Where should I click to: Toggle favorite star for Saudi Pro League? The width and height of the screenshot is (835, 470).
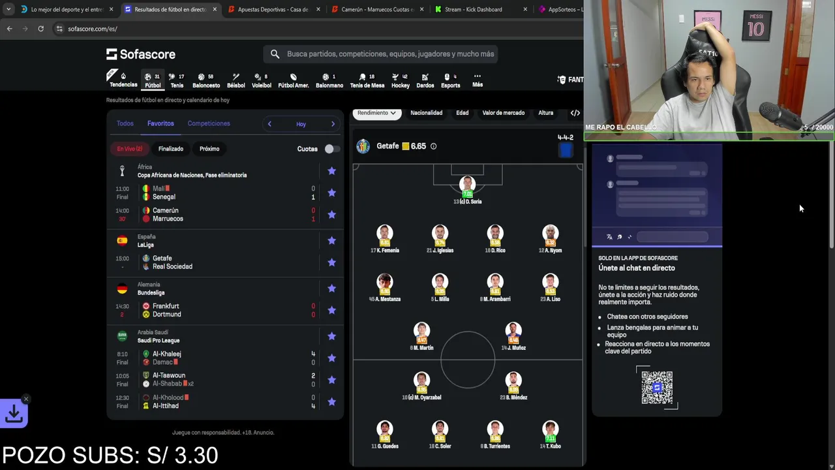331,336
